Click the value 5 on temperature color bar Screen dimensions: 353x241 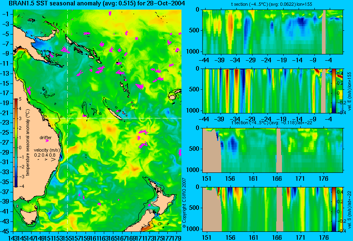tap(20, 99)
